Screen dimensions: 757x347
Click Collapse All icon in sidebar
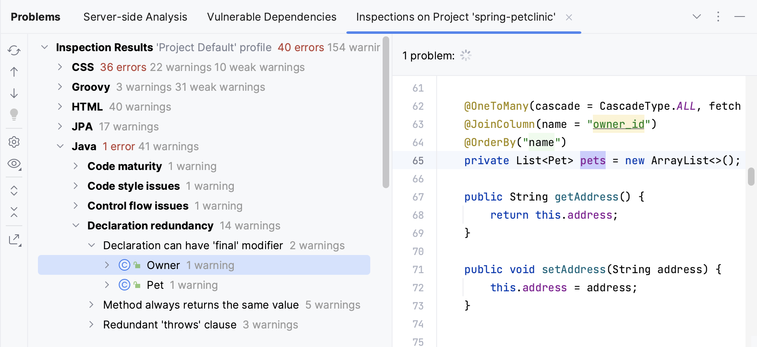point(14,212)
